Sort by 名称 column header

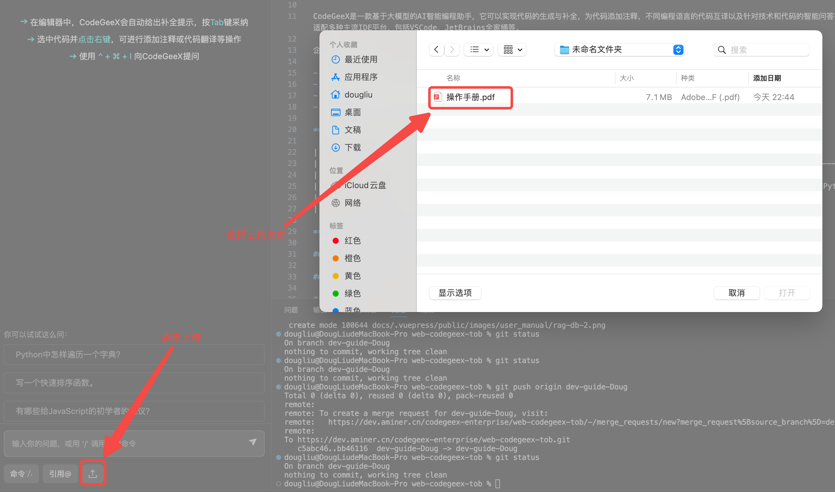tap(453, 78)
